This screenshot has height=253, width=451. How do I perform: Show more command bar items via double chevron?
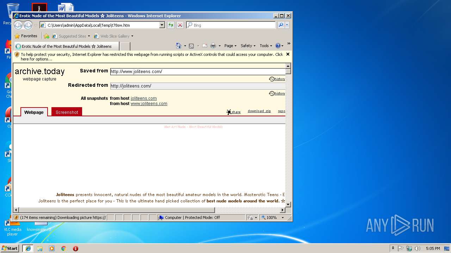289,44
